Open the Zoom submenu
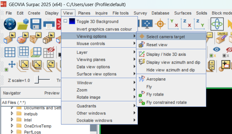This screenshot has height=134, width=232. (99, 90)
